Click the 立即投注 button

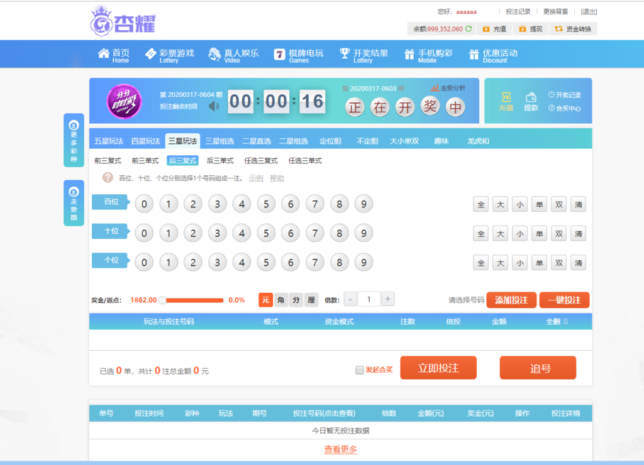coord(438,368)
